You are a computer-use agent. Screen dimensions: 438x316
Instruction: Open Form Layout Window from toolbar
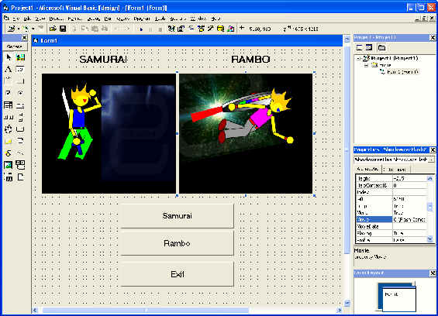(191, 29)
